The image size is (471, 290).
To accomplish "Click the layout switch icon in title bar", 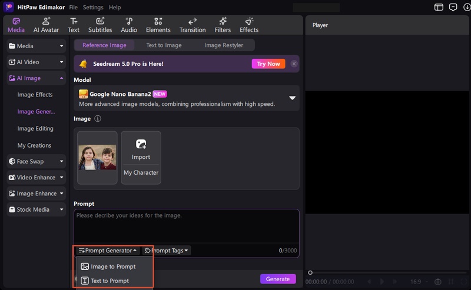I will tap(439, 7).
